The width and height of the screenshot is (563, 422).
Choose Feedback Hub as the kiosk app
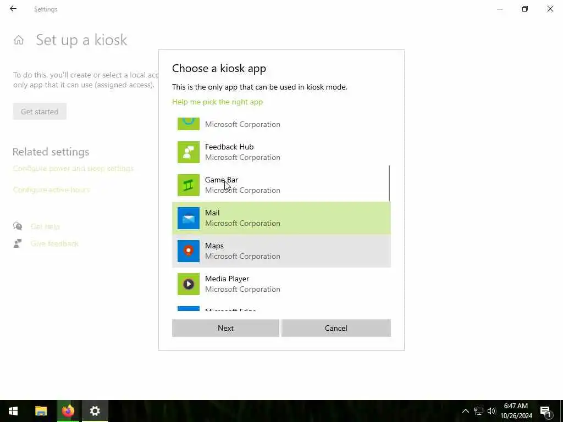pos(281,152)
